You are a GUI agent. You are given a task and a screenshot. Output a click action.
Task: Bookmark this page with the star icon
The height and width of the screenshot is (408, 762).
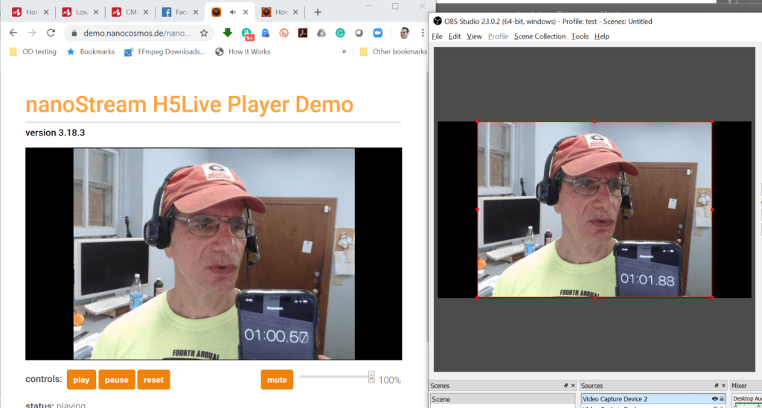pos(204,33)
